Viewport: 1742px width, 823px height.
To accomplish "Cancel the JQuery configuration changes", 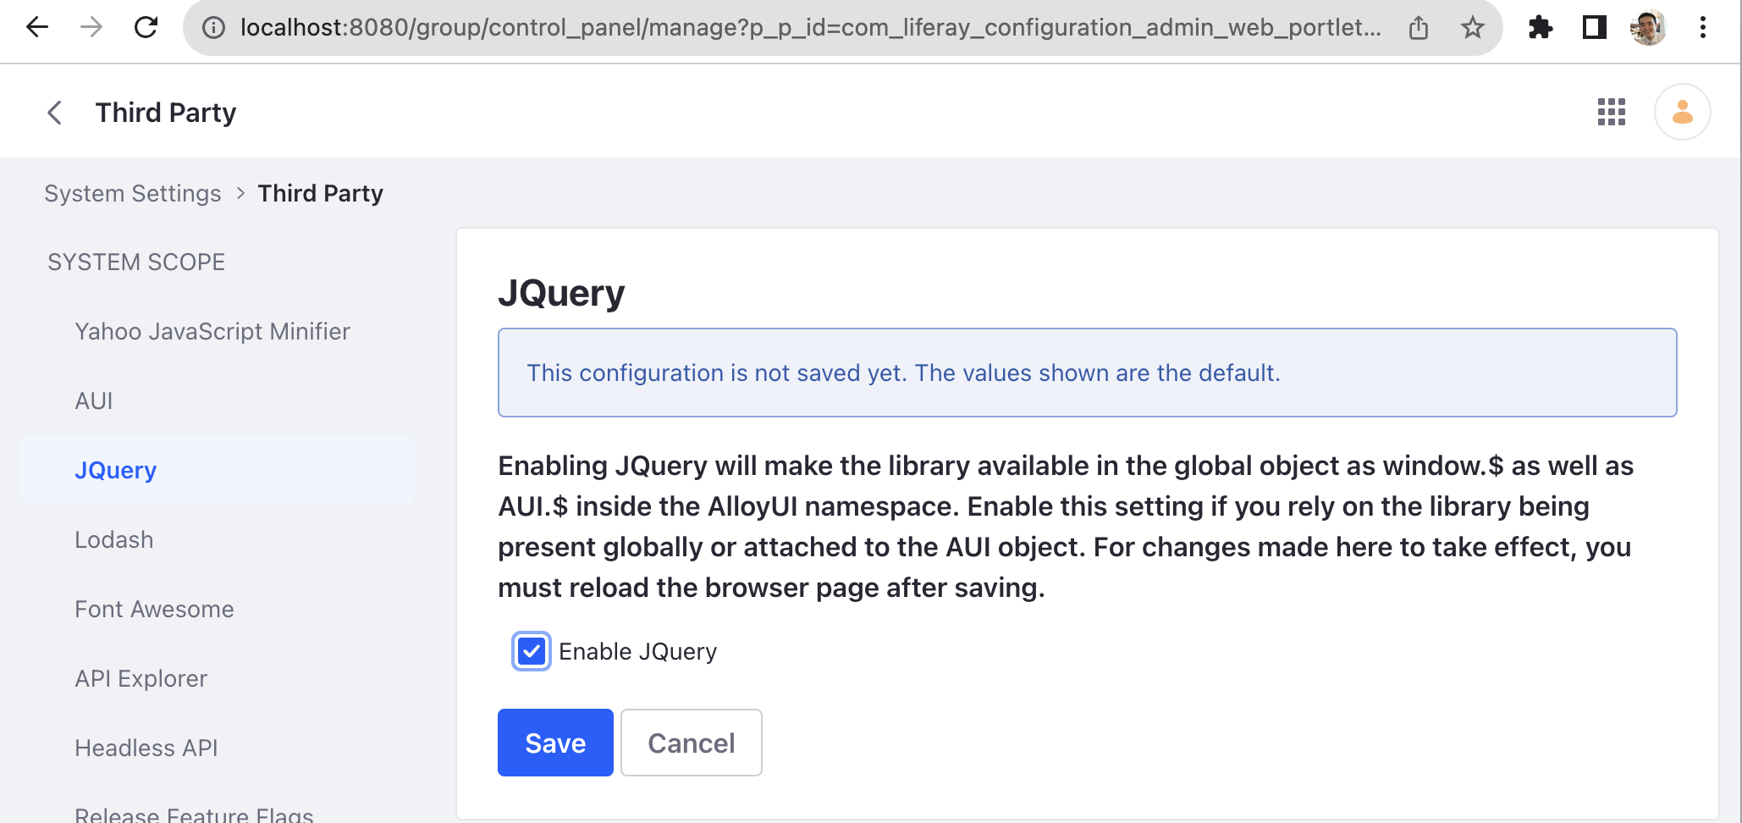I will (x=691, y=743).
